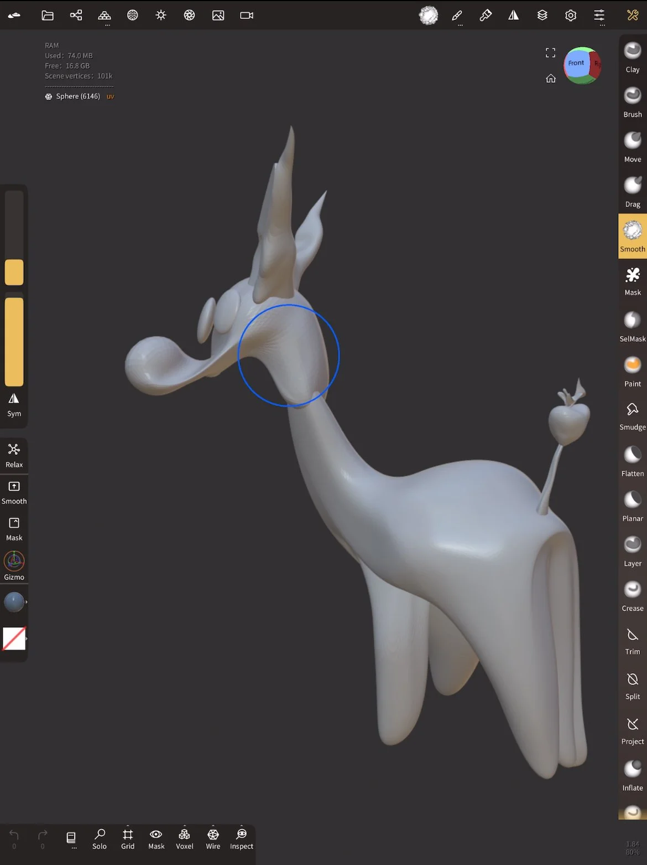The width and height of the screenshot is (647, 865).
Task: Select the Crease tool
Action: pos(633,596)
